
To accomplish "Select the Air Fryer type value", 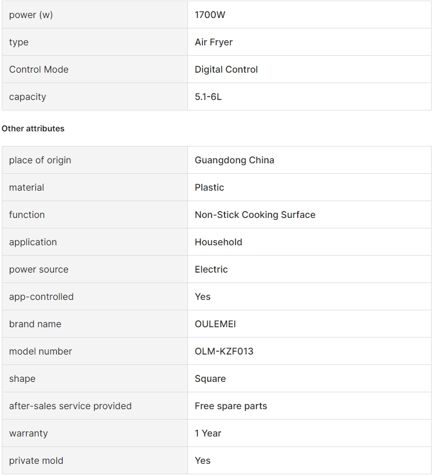I will click(x=214, y=42).
